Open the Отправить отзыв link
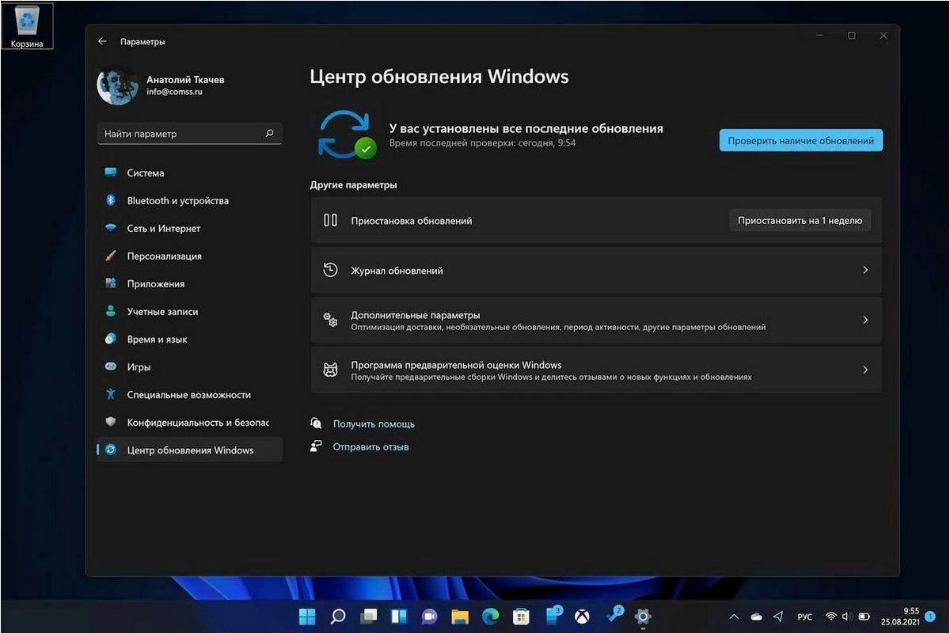This screenshot has width=950, height=634. pos(370,447)
